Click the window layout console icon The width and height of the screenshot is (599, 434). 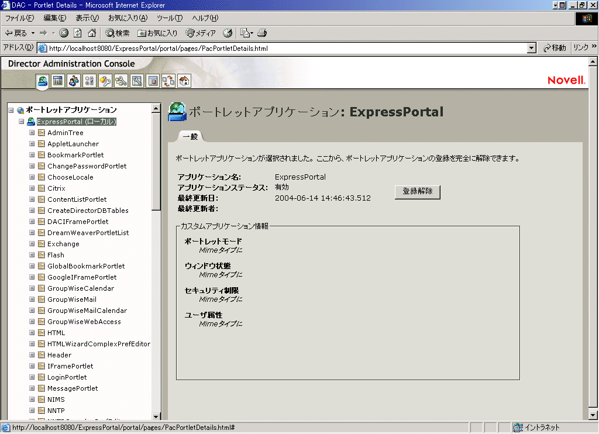pyautogui.click(x=153, y=81)
